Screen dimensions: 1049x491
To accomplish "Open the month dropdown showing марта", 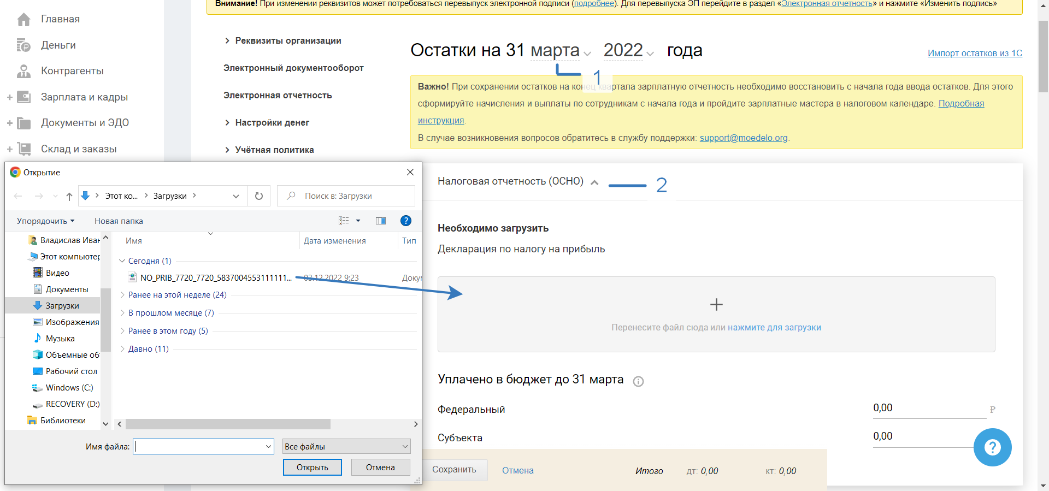I will 560,51.
